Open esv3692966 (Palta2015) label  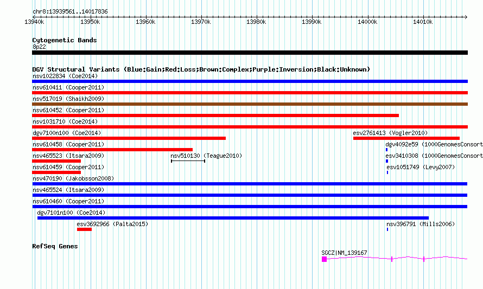point(112,224)
